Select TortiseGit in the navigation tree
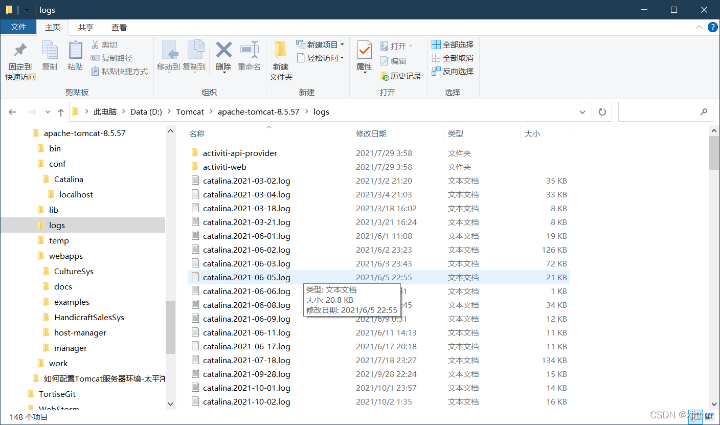Image resolution: width=720 pixels, height=425 pixels. coord(57,394)
